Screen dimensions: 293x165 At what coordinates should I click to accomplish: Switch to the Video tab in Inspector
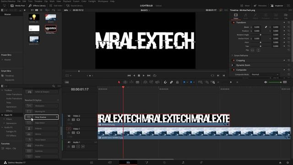[x=236, y=16]
